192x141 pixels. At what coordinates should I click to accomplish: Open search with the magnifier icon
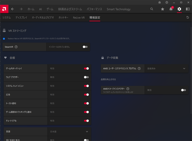pos(152,9)
